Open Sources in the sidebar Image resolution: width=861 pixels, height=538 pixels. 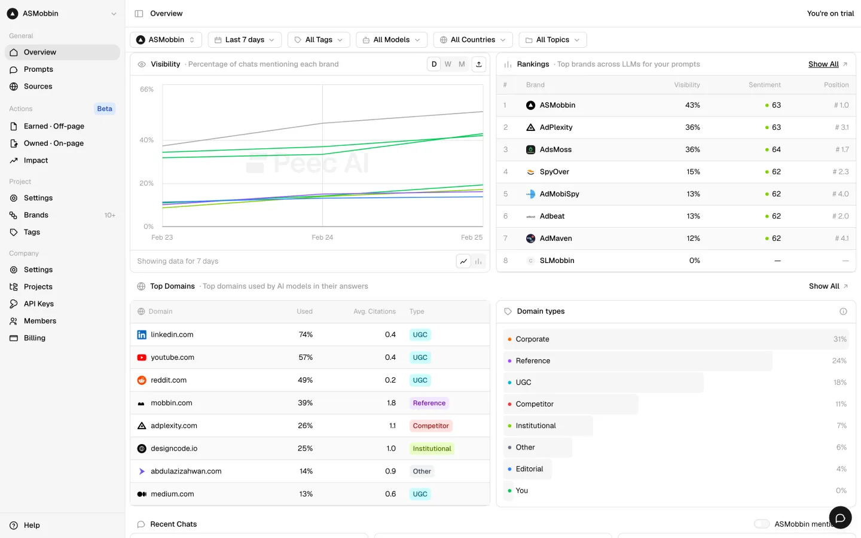[x=62, y=87]
